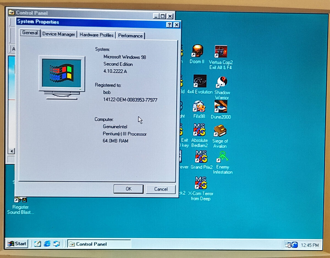The width and height of the screenshot is (330, 258).
Task: Switch to the General tab
Action: tap(30, 33)
